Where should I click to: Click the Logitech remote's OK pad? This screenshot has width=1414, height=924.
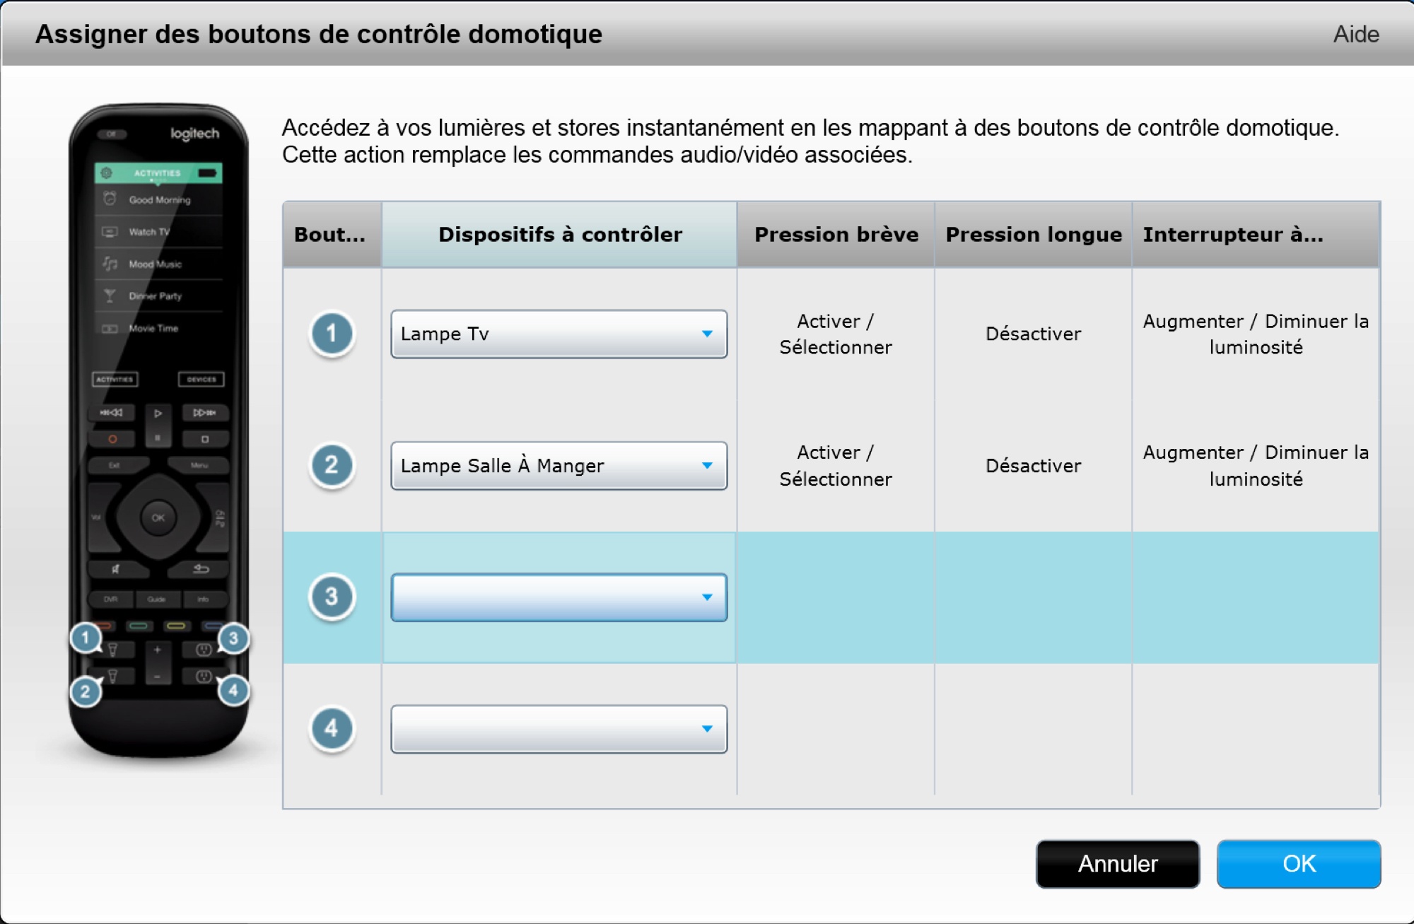pyautogui.click(x=158, y=517)
